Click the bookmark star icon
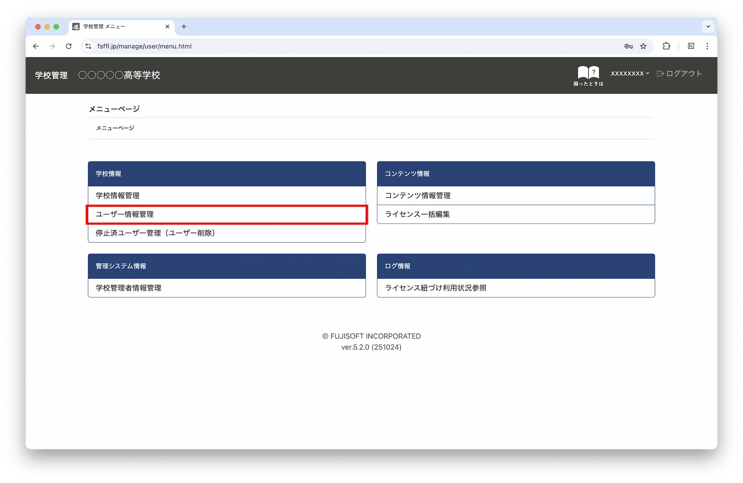Image resolution: width=743 pixels, height=483 pixels. [643, 46]
